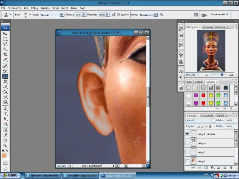Select the Eraser tool
Viewport: 239px width, 179px height.
5,87
